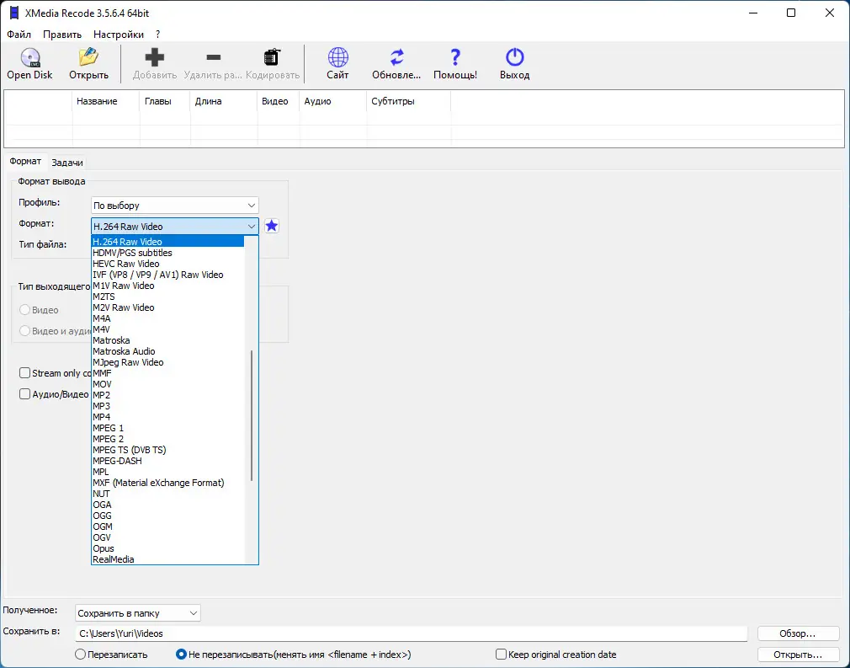This screenshot has height=668, width=850.
Task: Click the Сайт globe icon
Action: click(337, 58)
